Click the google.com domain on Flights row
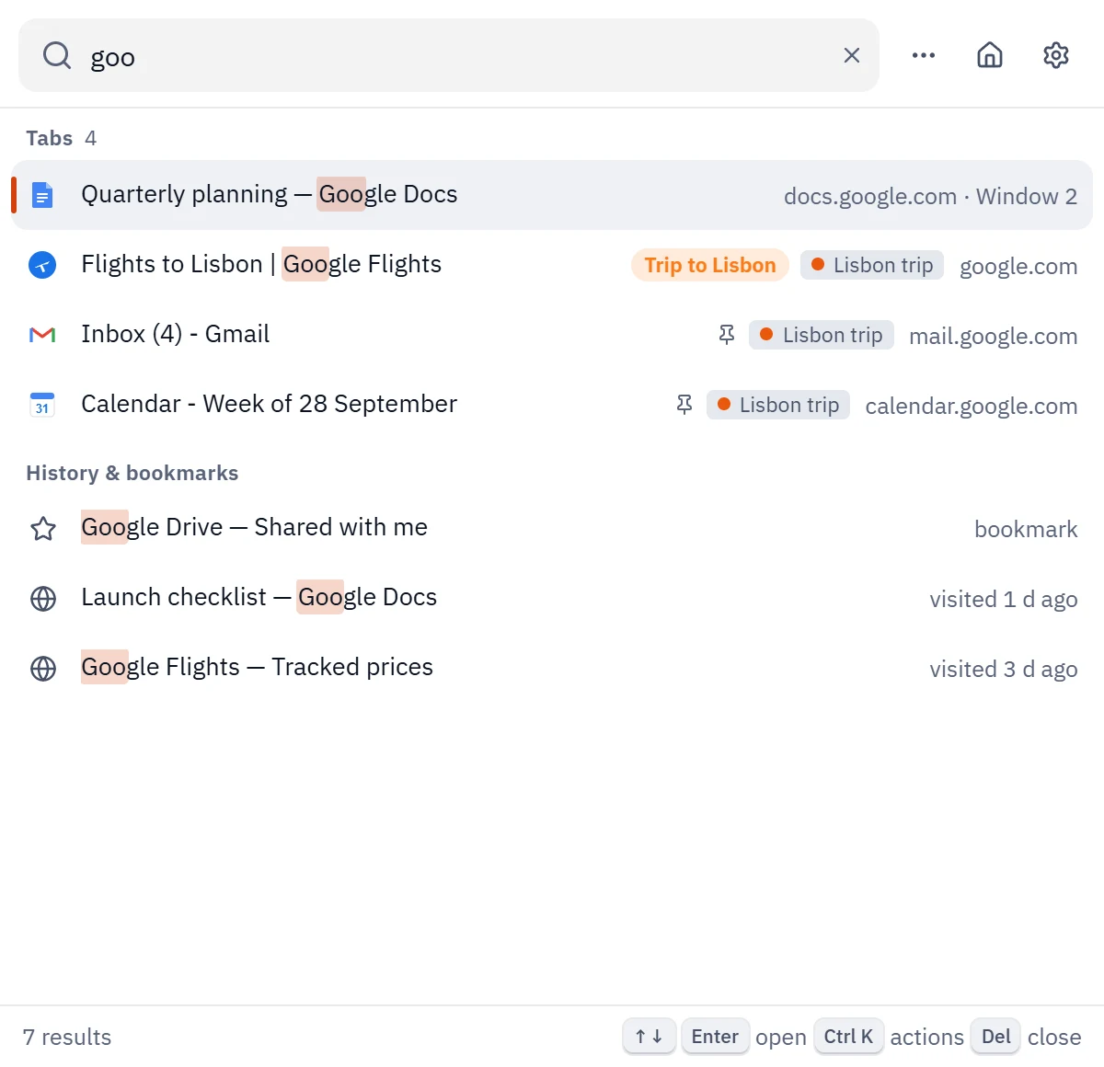Viewport: 1104px width, 1067px height. (1018, 267)
